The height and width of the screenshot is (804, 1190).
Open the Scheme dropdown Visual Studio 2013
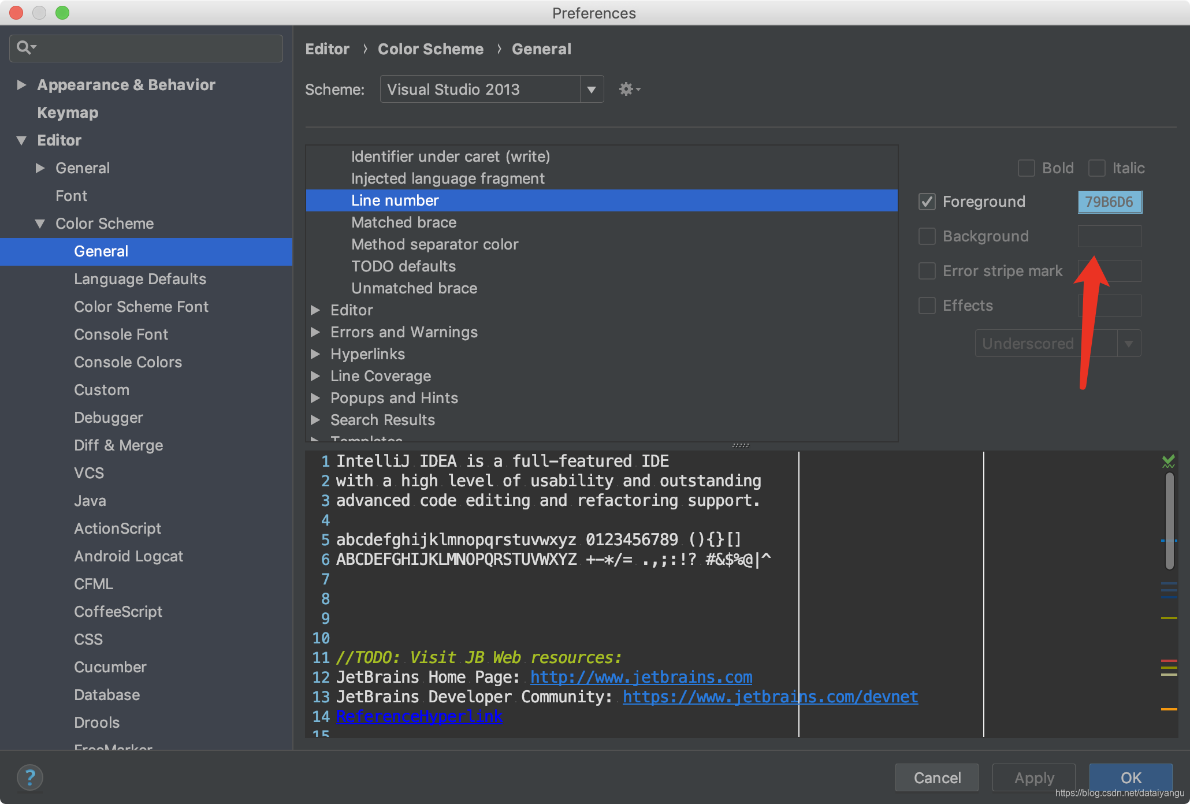[x=491, y=90]
